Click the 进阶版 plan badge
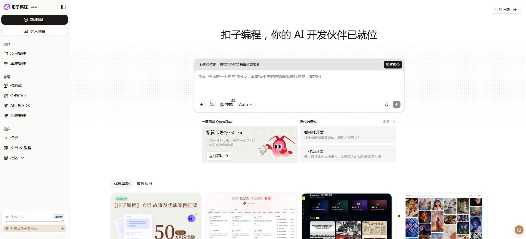Viewport: 526px width, 239px height. click(59, 217)
